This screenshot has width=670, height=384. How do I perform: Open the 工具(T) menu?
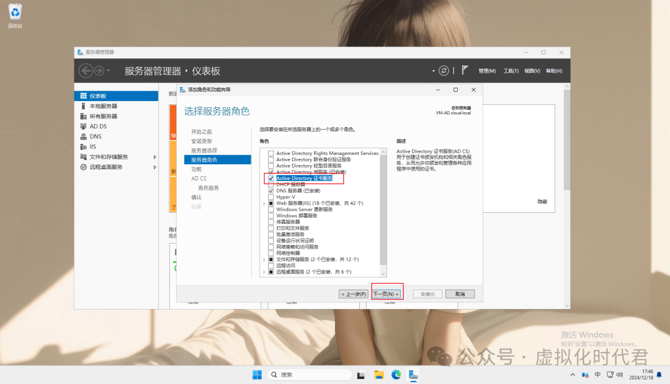[x=511, y=71]
